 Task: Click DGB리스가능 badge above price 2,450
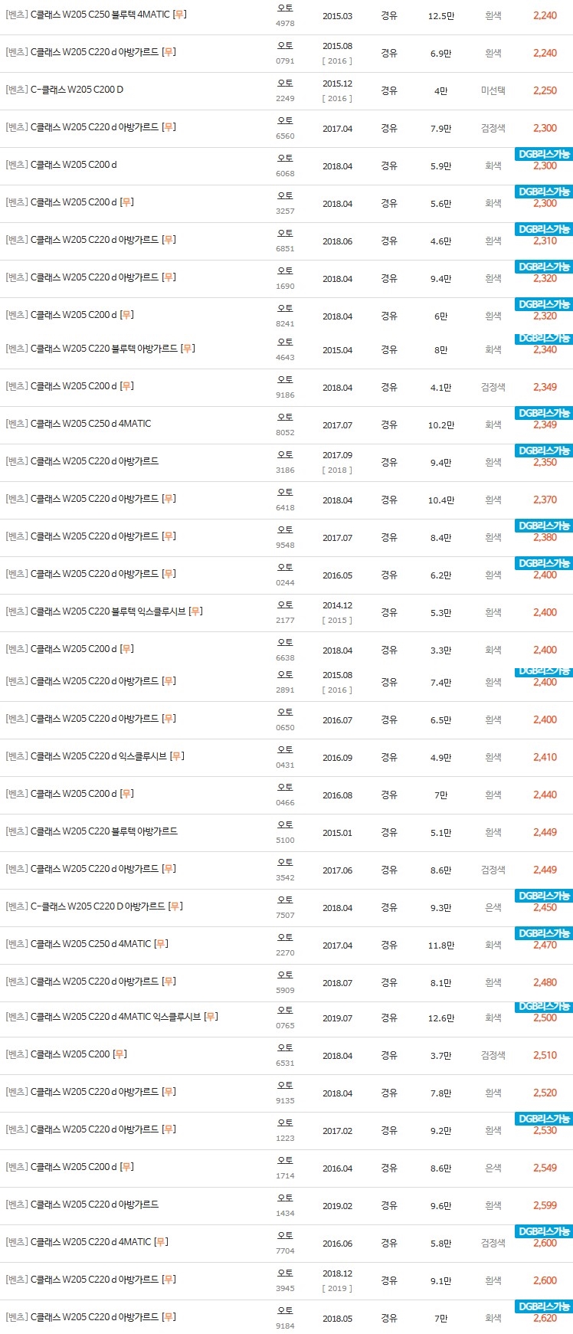(x=544, y=896)
